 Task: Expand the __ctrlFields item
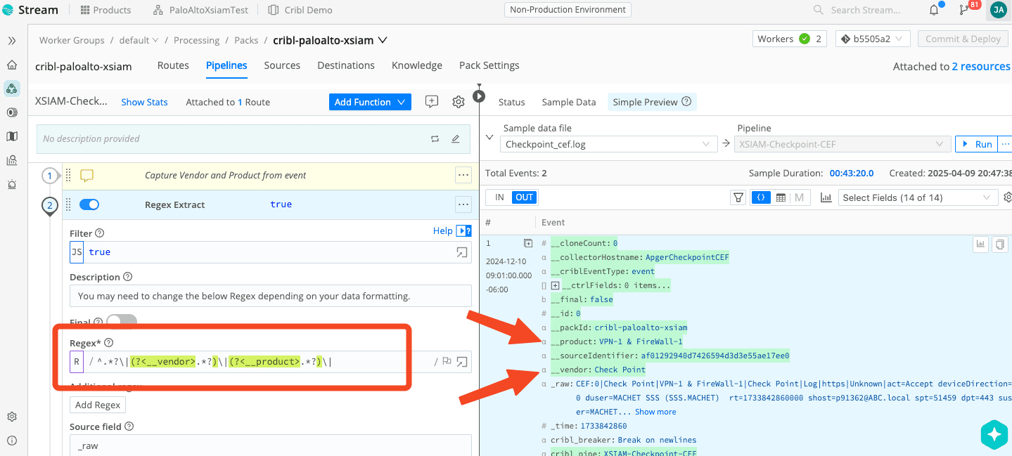click(555, 285)
